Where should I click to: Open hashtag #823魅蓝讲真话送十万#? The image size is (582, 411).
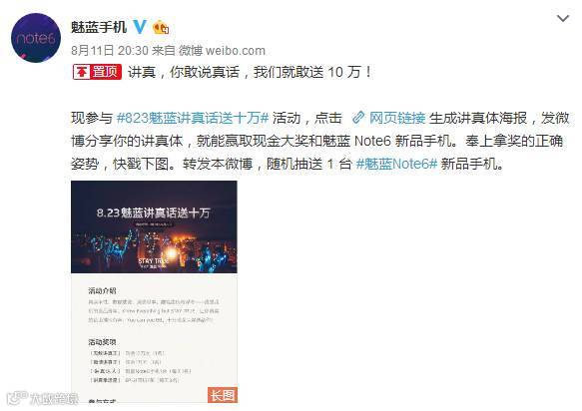point(193,118)
